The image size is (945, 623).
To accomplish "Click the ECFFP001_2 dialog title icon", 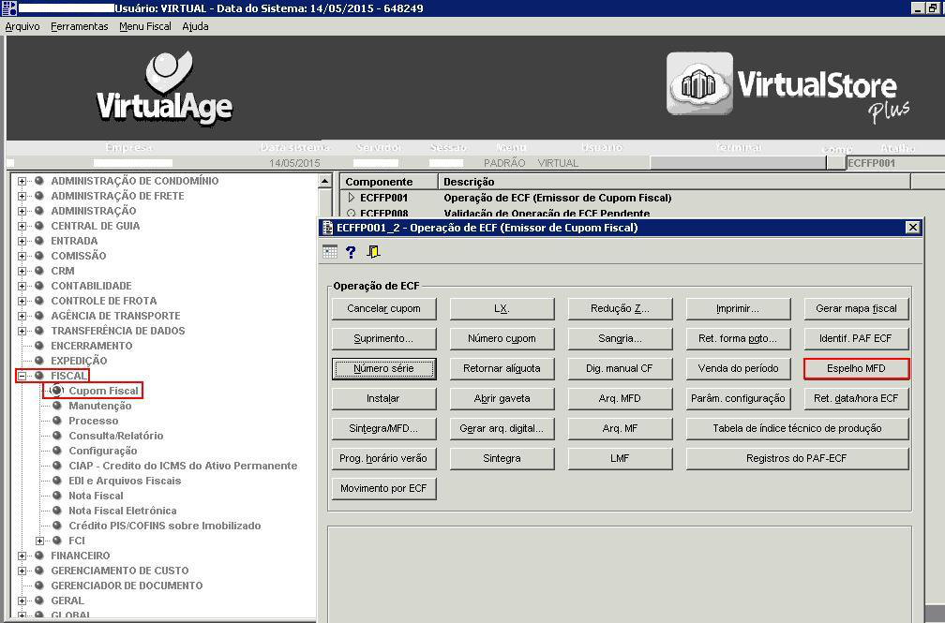I will pos(328,228).
